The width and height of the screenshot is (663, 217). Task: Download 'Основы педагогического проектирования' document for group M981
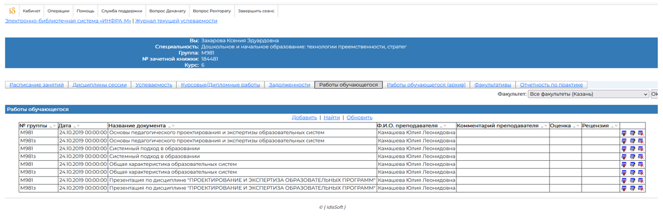pos(624,133)
